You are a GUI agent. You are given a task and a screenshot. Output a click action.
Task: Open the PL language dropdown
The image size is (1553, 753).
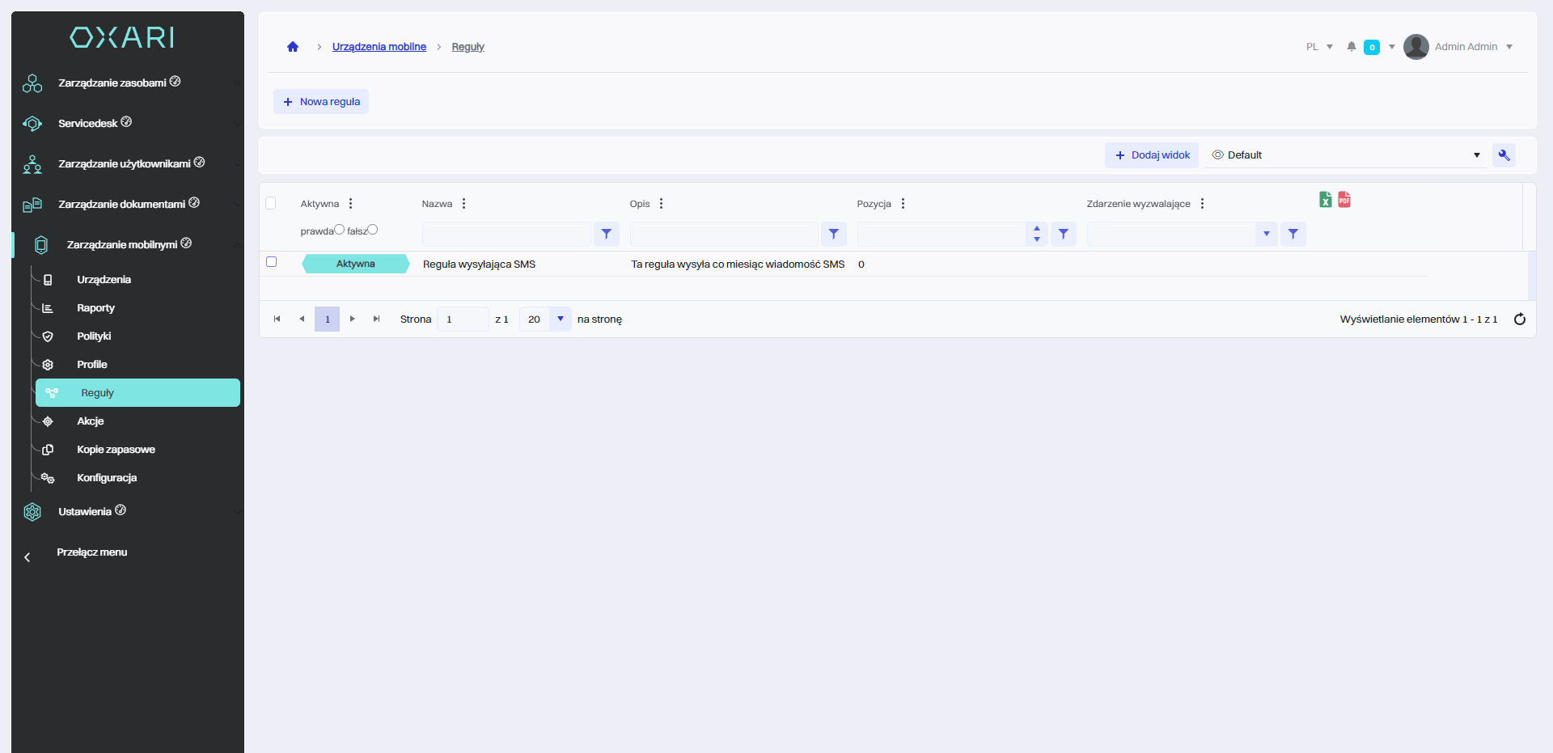click(x=1319, y=47)
